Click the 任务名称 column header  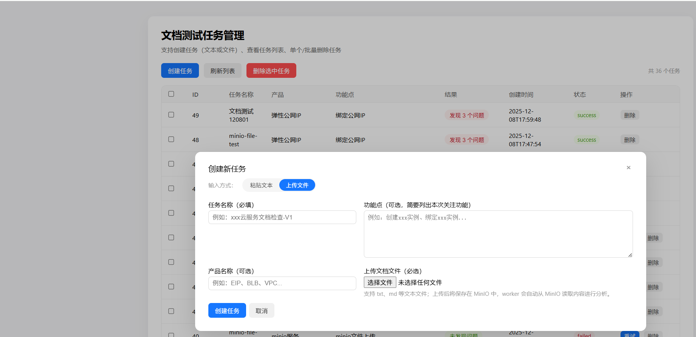coord(241,94)
